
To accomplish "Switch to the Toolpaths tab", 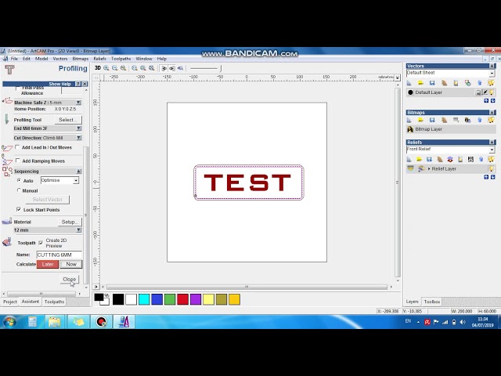I will 54,302.
